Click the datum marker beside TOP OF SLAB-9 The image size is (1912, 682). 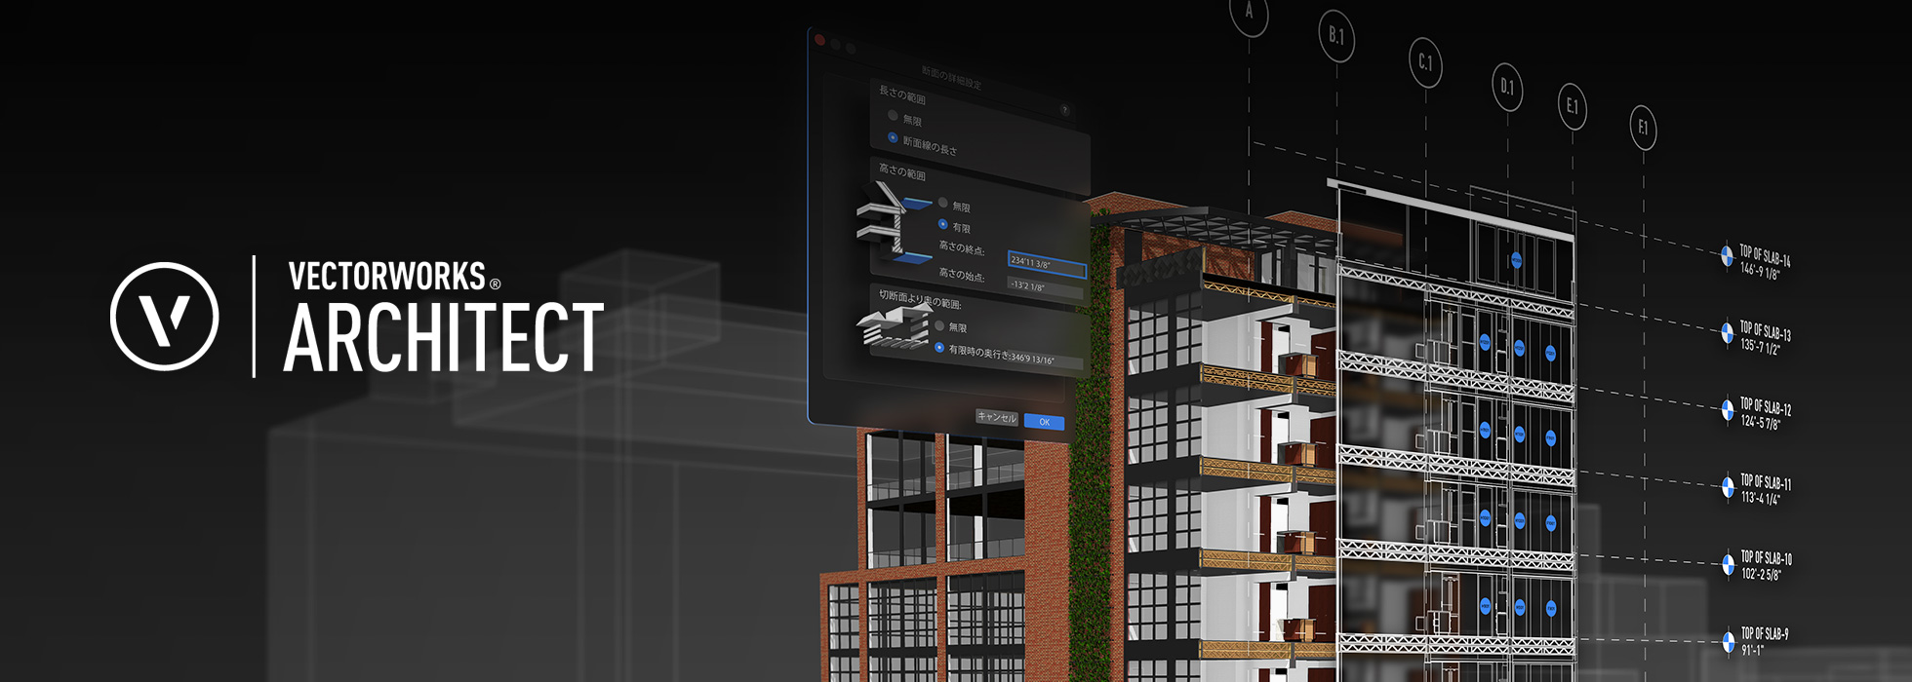[x=1729, y=641]
